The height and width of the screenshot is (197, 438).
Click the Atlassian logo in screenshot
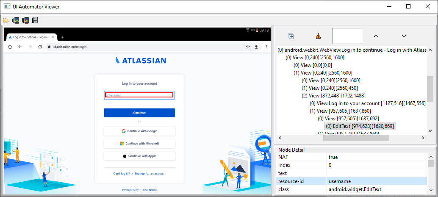pos(141,60)
